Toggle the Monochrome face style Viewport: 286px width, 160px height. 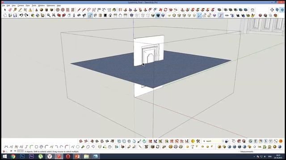[x=163, y=16]
